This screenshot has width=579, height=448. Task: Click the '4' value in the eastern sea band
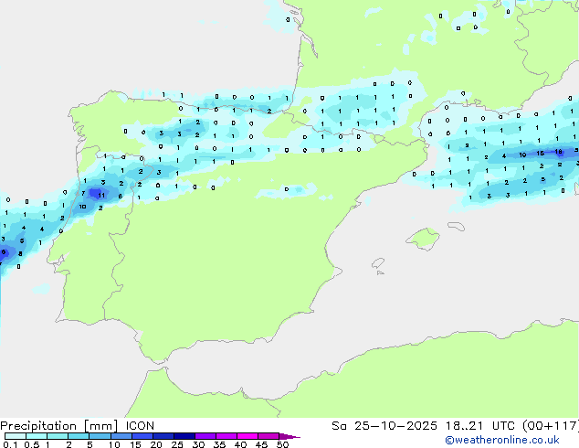click(504, 156)
